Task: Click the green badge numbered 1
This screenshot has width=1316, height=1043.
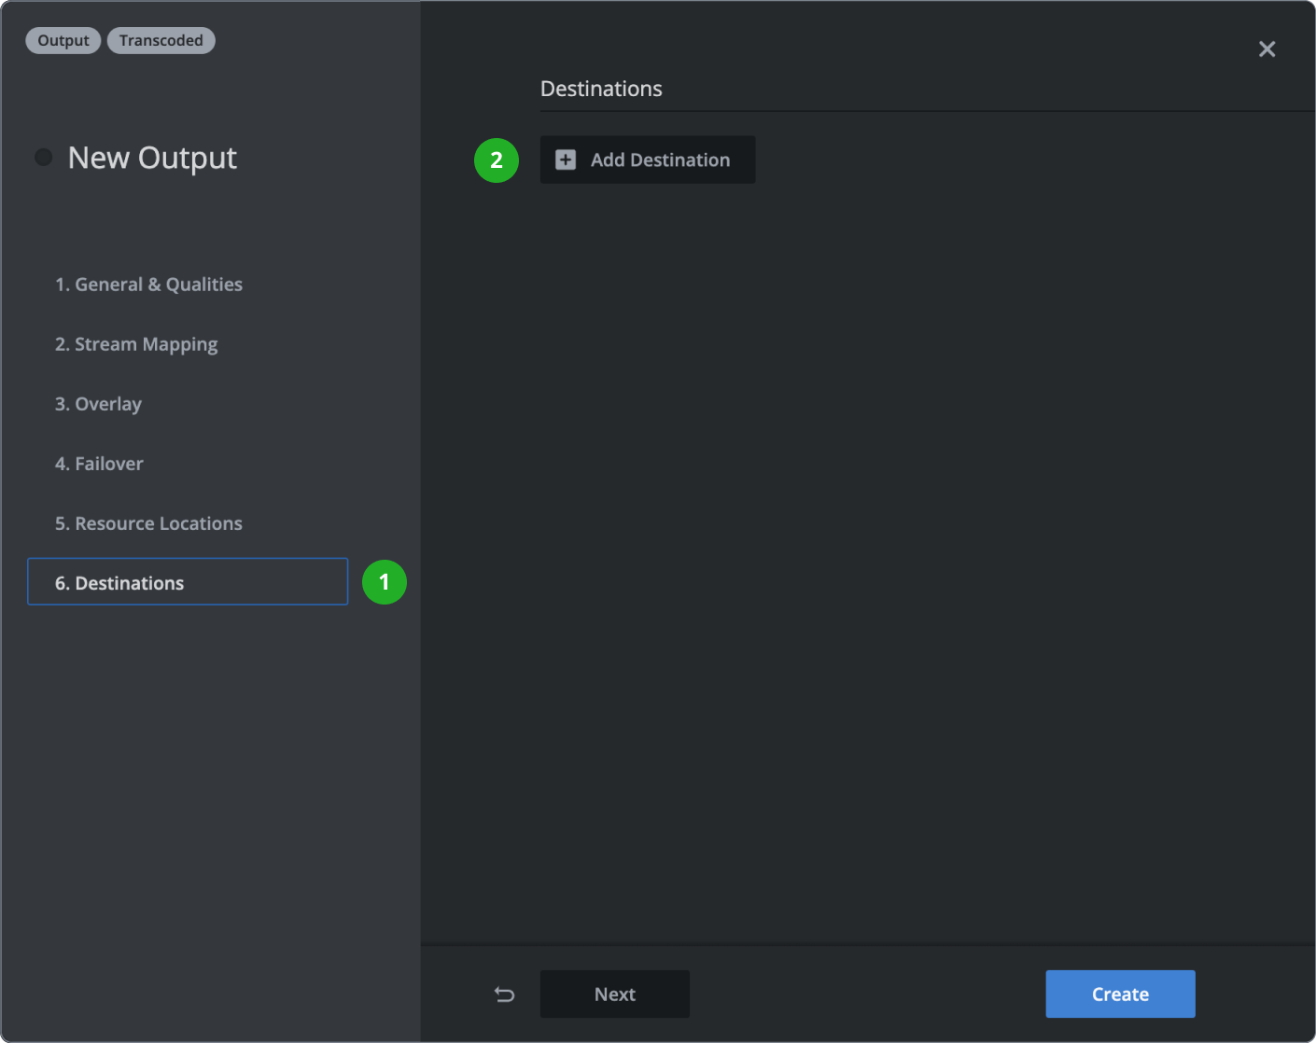Action: pos(384,582)
